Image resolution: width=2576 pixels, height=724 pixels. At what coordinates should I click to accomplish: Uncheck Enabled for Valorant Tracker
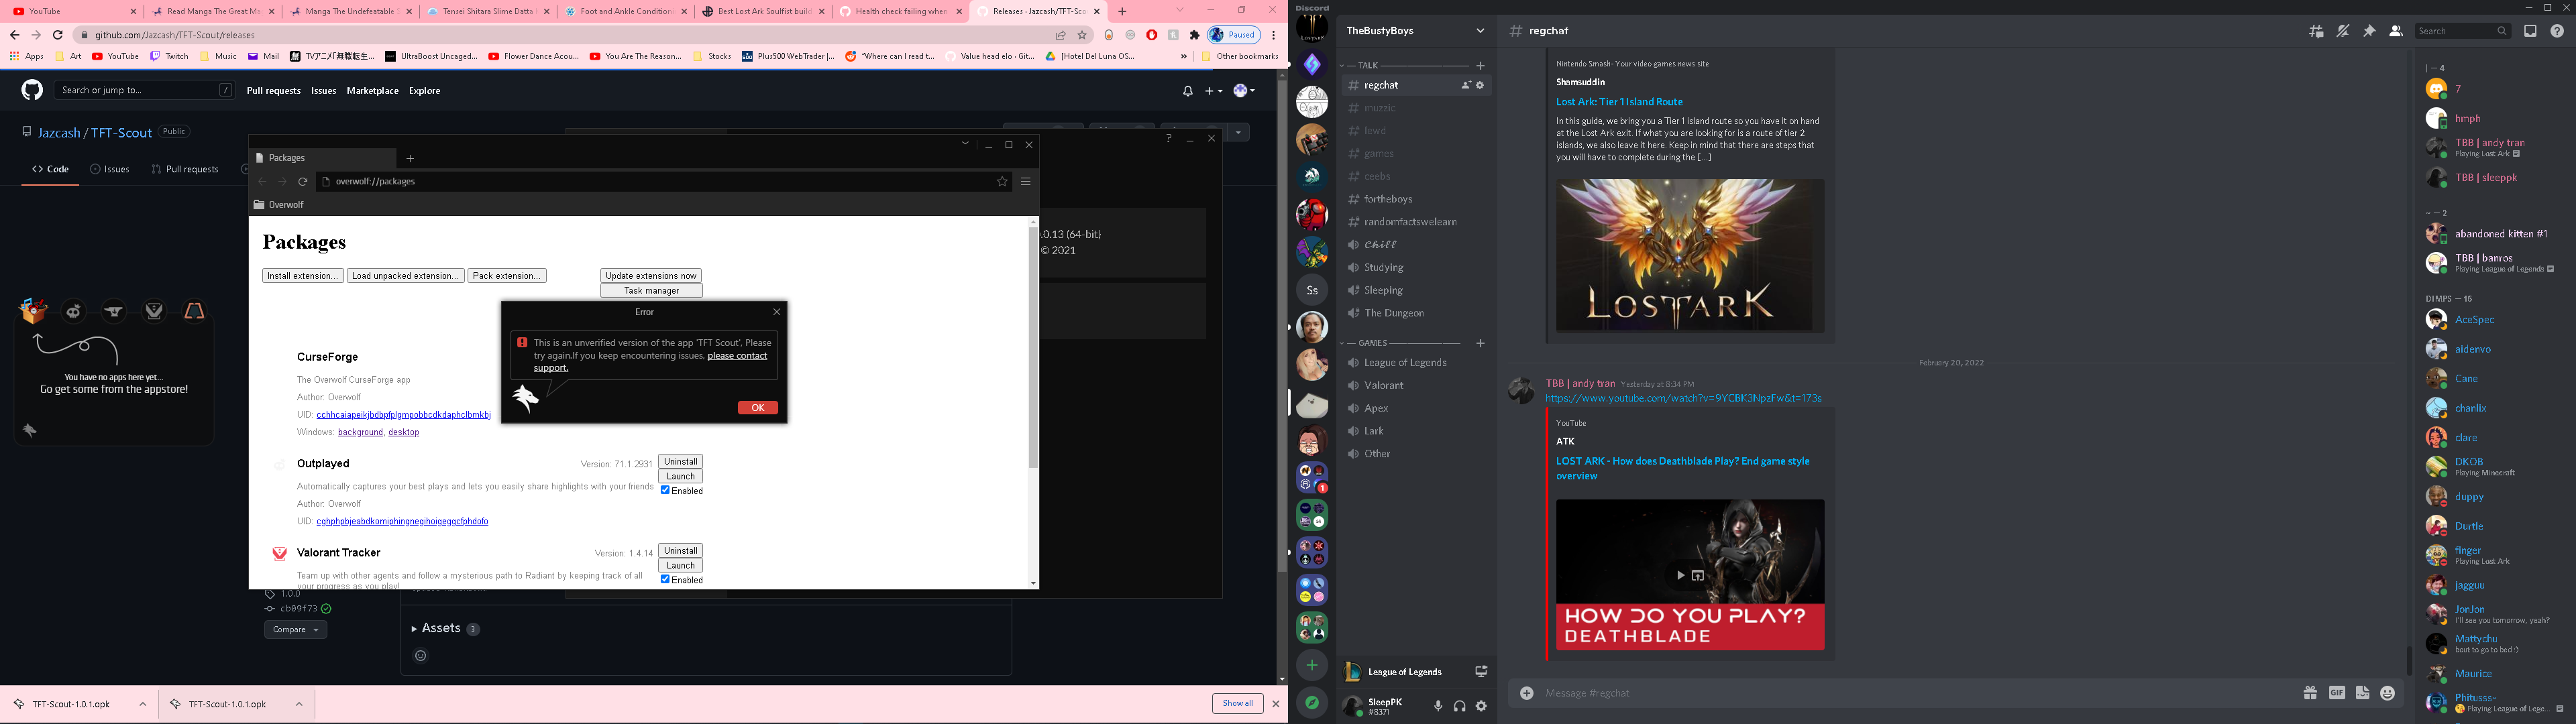point(665,579)
